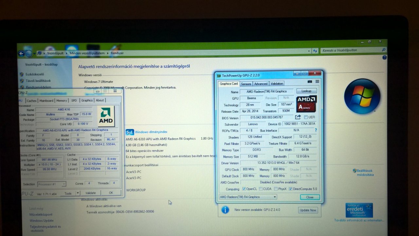Click the Lookup button in GPU-Z

306,91
